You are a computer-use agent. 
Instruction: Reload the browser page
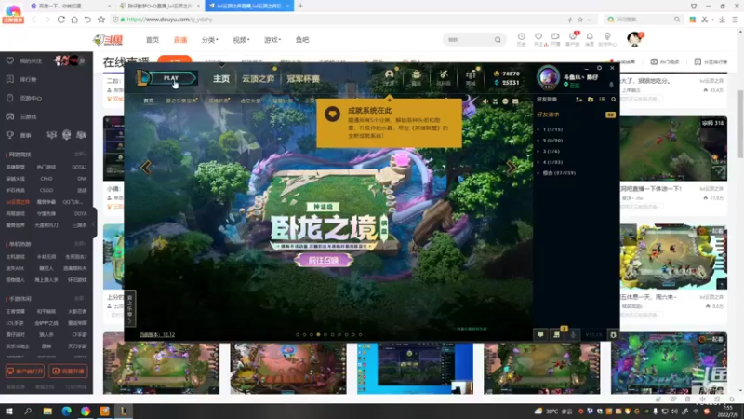coord(61,20)
